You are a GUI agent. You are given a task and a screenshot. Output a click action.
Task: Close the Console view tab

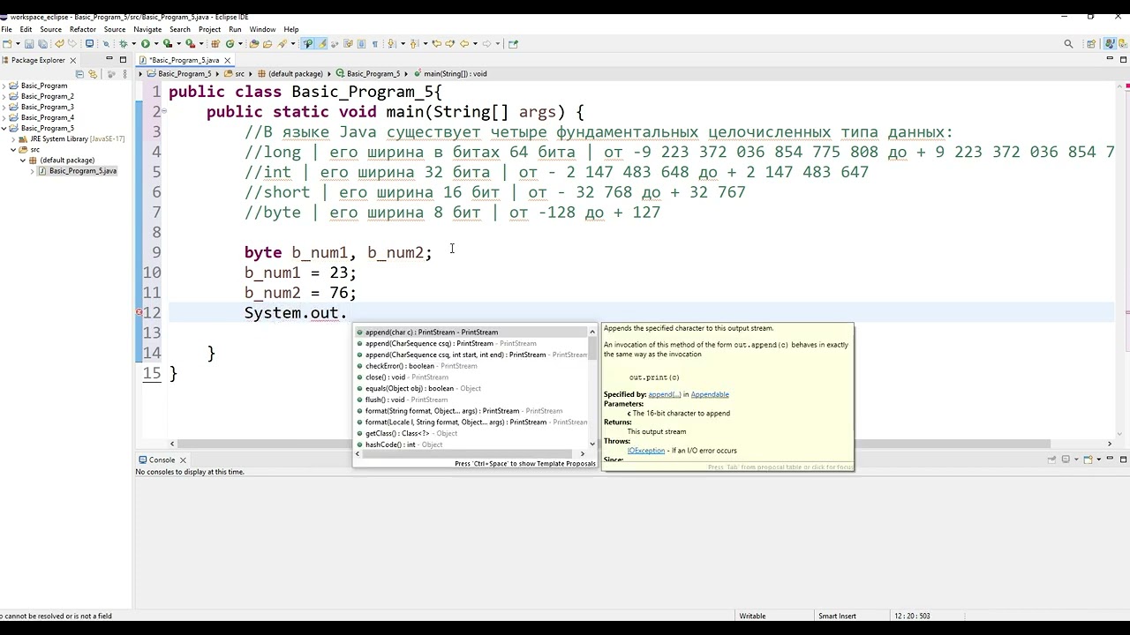183,459
